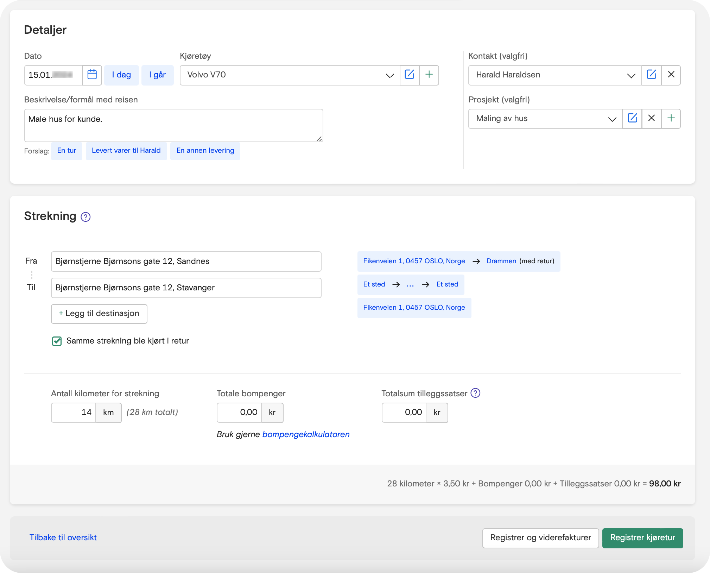
Task: Open the date picker calendar icon
Action: (92, 75)
